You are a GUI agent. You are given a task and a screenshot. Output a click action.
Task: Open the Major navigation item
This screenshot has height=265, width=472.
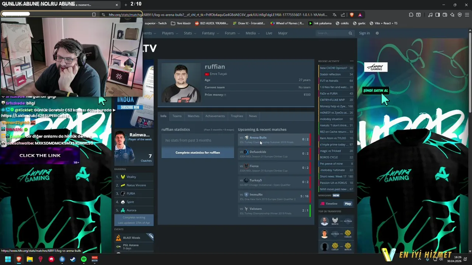(283, 33)
